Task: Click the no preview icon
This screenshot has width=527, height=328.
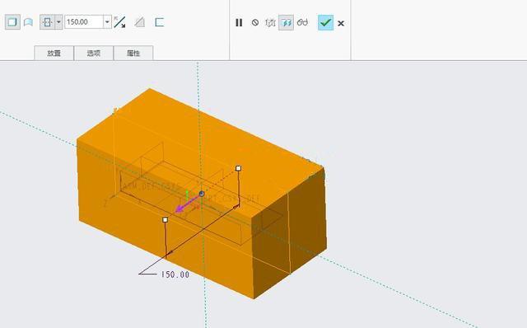Action: 255,22
